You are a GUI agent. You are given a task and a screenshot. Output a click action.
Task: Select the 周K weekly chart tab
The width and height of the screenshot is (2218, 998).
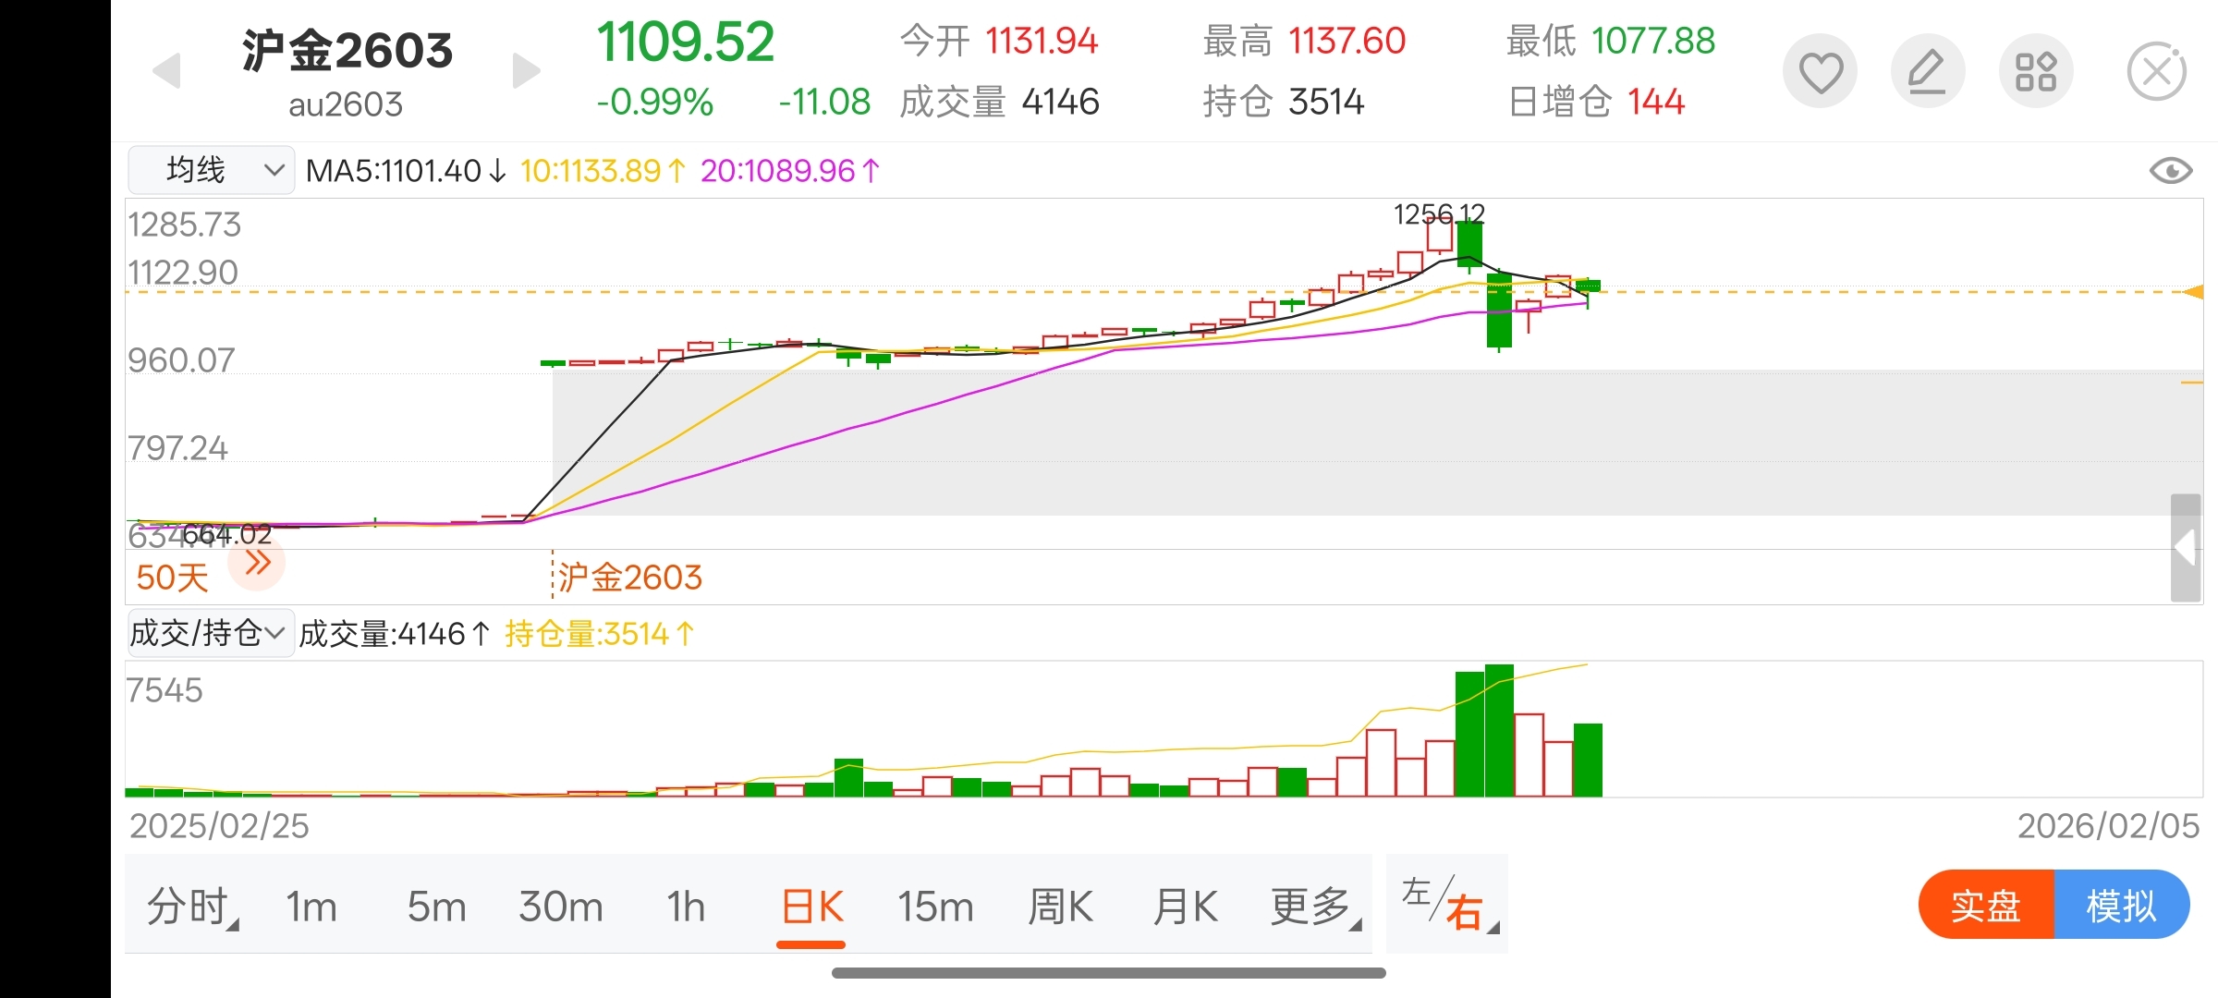[1060, 906]
